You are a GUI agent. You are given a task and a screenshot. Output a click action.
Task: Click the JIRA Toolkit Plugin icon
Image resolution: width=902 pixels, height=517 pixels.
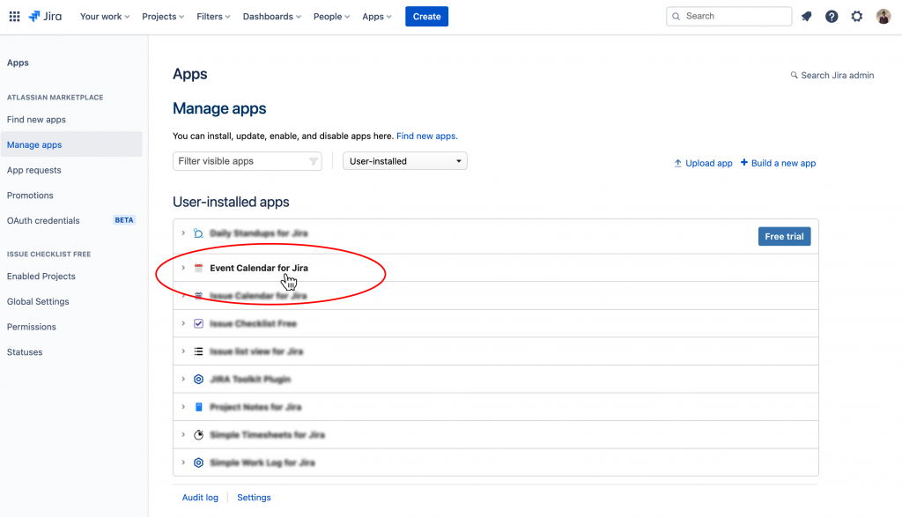pos(198,379)
